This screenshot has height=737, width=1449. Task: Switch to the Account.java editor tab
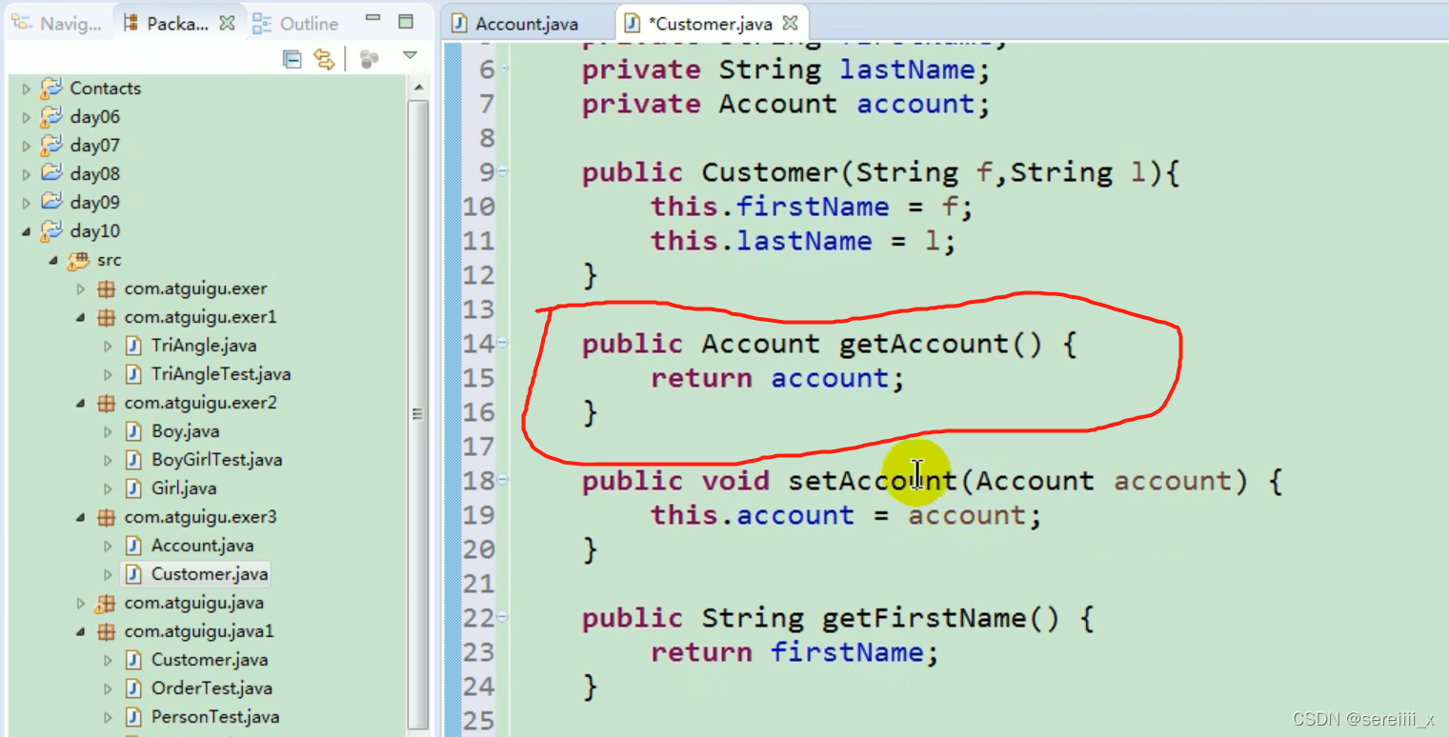(x=527, y=24)
